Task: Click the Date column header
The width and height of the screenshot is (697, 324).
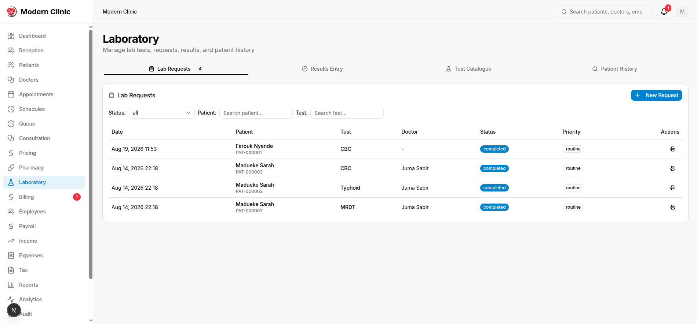Action: [117, 132]
